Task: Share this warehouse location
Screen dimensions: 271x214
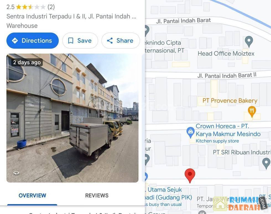Action: point(121,41)
